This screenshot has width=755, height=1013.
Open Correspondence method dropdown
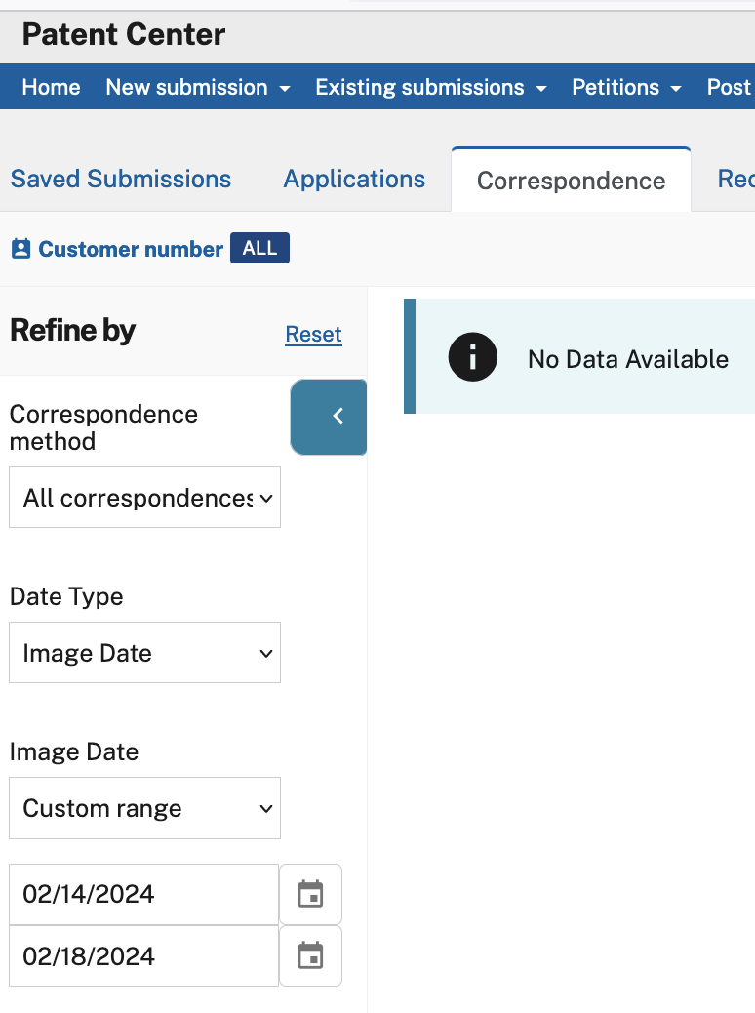click(144, 498)
